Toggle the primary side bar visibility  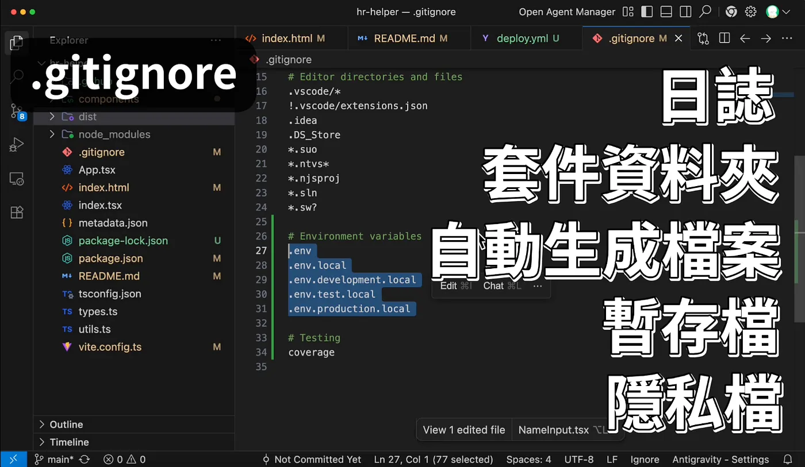coord(647,11)
